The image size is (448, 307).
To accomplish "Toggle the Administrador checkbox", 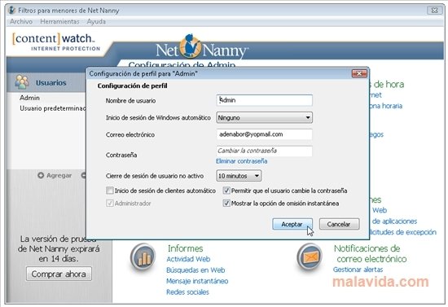I will 110,204.
